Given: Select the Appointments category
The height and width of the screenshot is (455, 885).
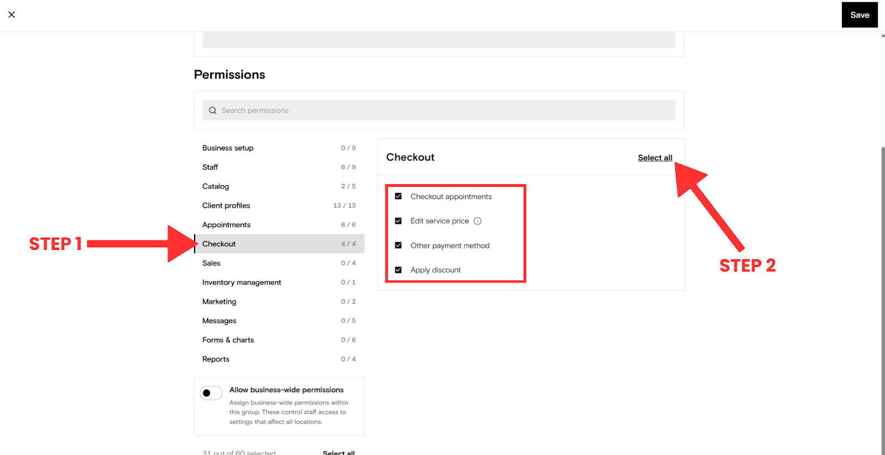Looking at the screenshot, I should (226, 225).
